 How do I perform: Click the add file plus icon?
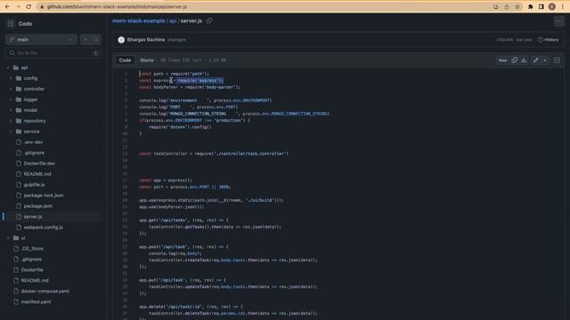(x=85, y=39)
